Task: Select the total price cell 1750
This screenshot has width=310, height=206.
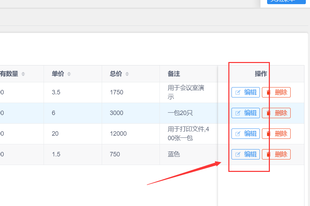Action: 117,92
